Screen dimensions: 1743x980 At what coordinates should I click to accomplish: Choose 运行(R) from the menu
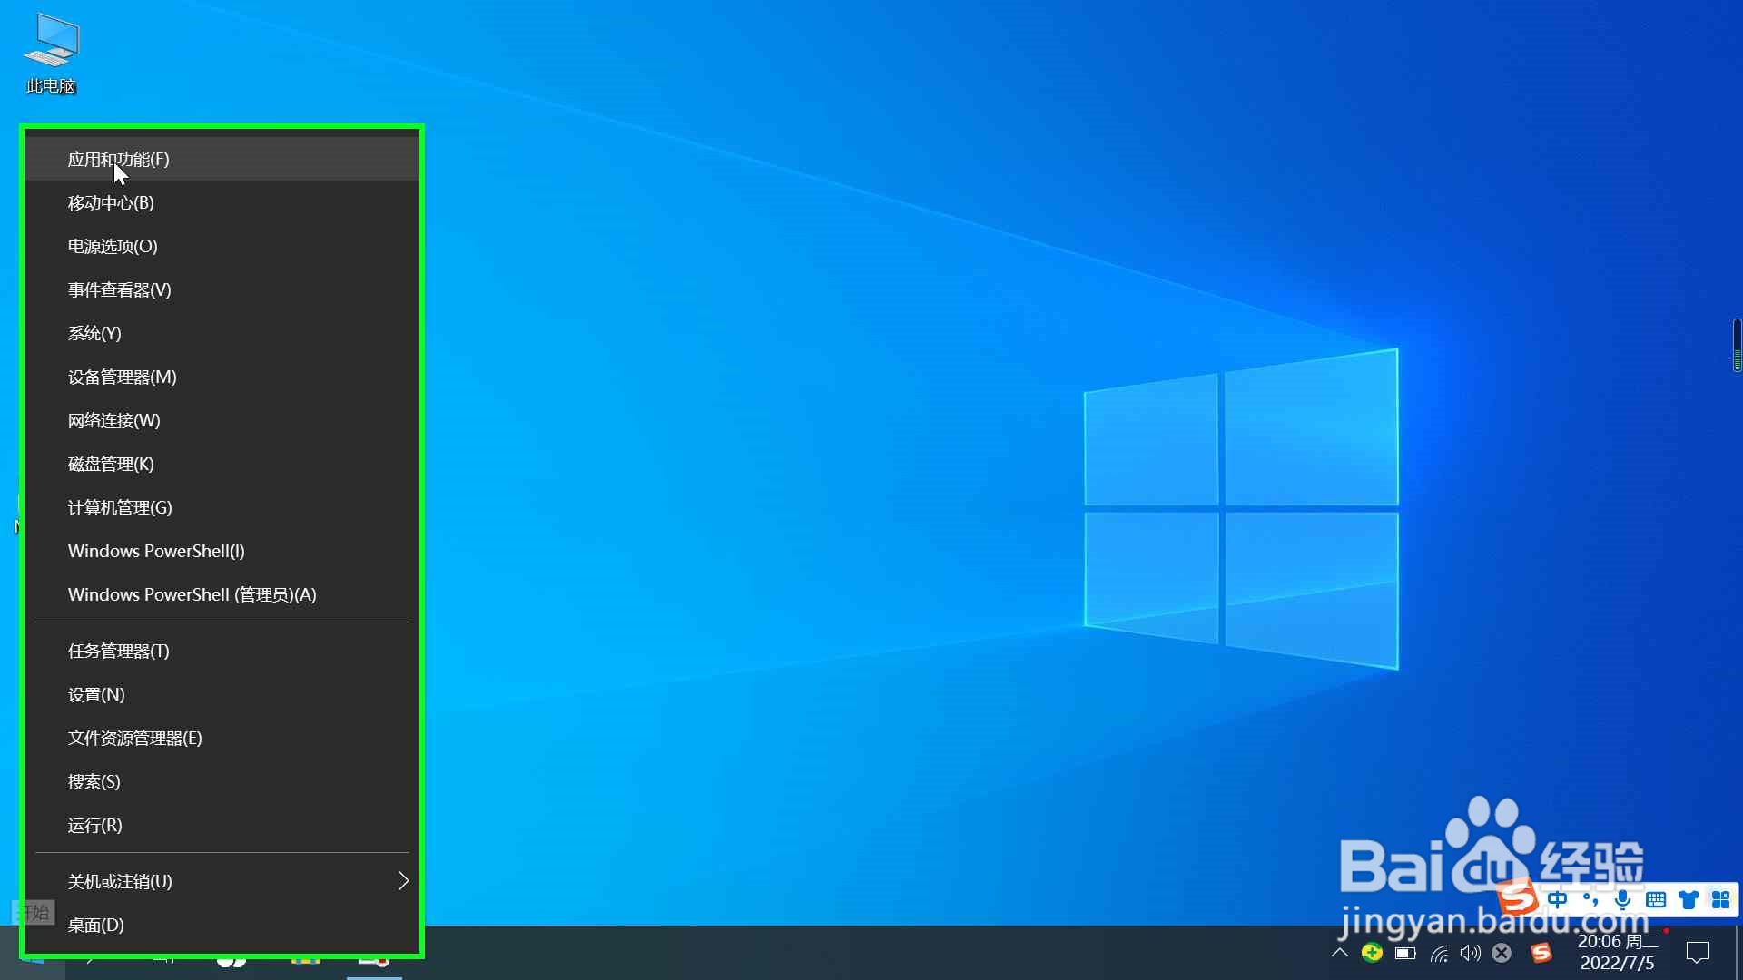click(x=222, y=826)
